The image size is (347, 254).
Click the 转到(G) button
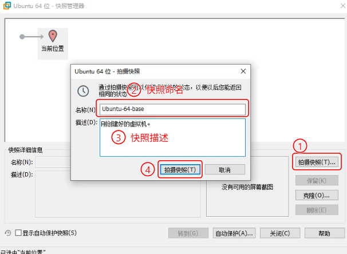188,233
